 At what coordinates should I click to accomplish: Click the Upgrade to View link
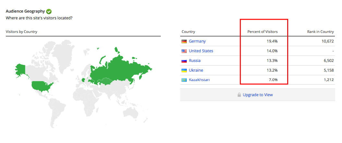pos(258,95)
